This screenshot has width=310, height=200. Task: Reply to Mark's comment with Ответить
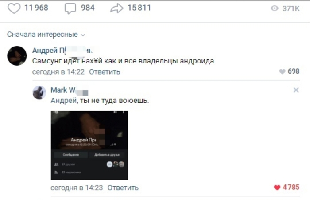[123, 188]
